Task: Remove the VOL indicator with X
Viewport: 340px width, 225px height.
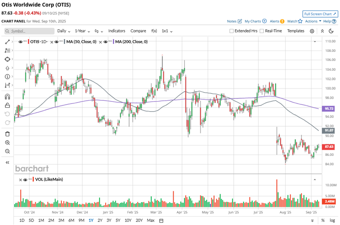Action: (20, 180)
